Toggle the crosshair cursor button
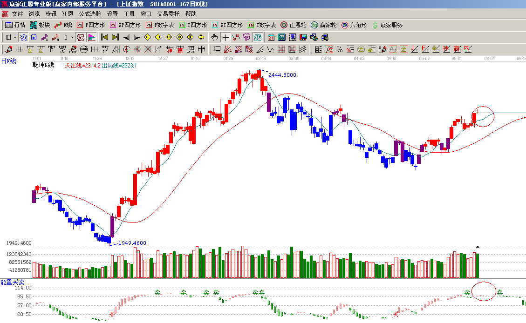This screenshot has height=323, width=526. pyautogui.click(x=226, y=37)
